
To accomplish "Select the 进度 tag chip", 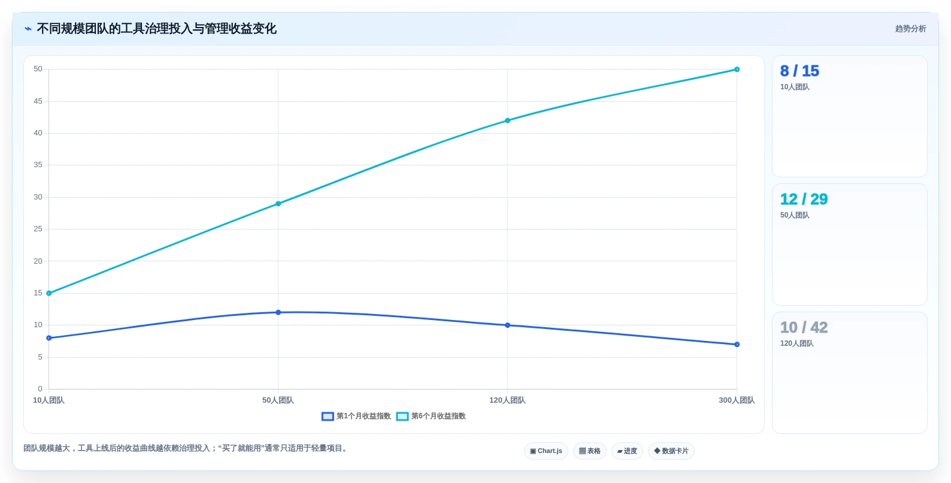I will 627,451.
